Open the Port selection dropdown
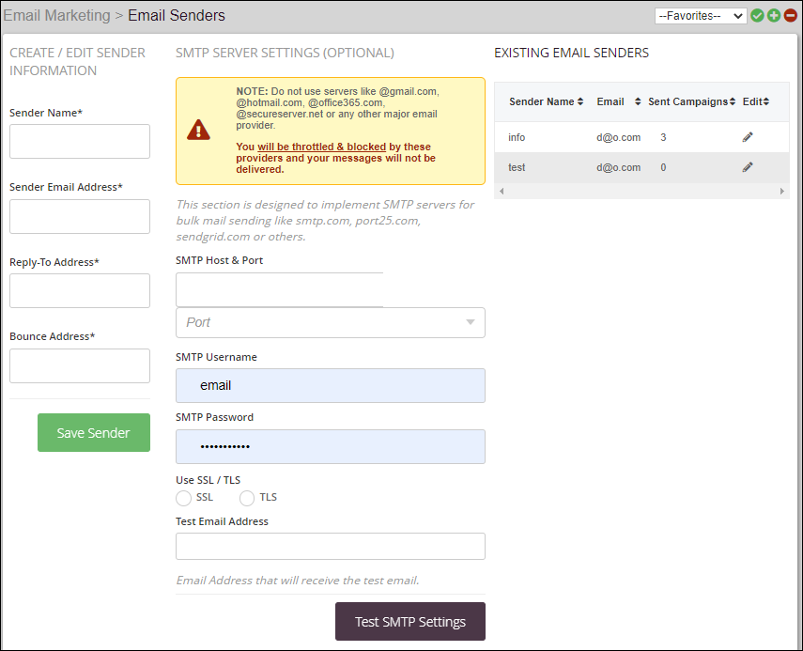This screenshot has width=803, height=651. 330,322
